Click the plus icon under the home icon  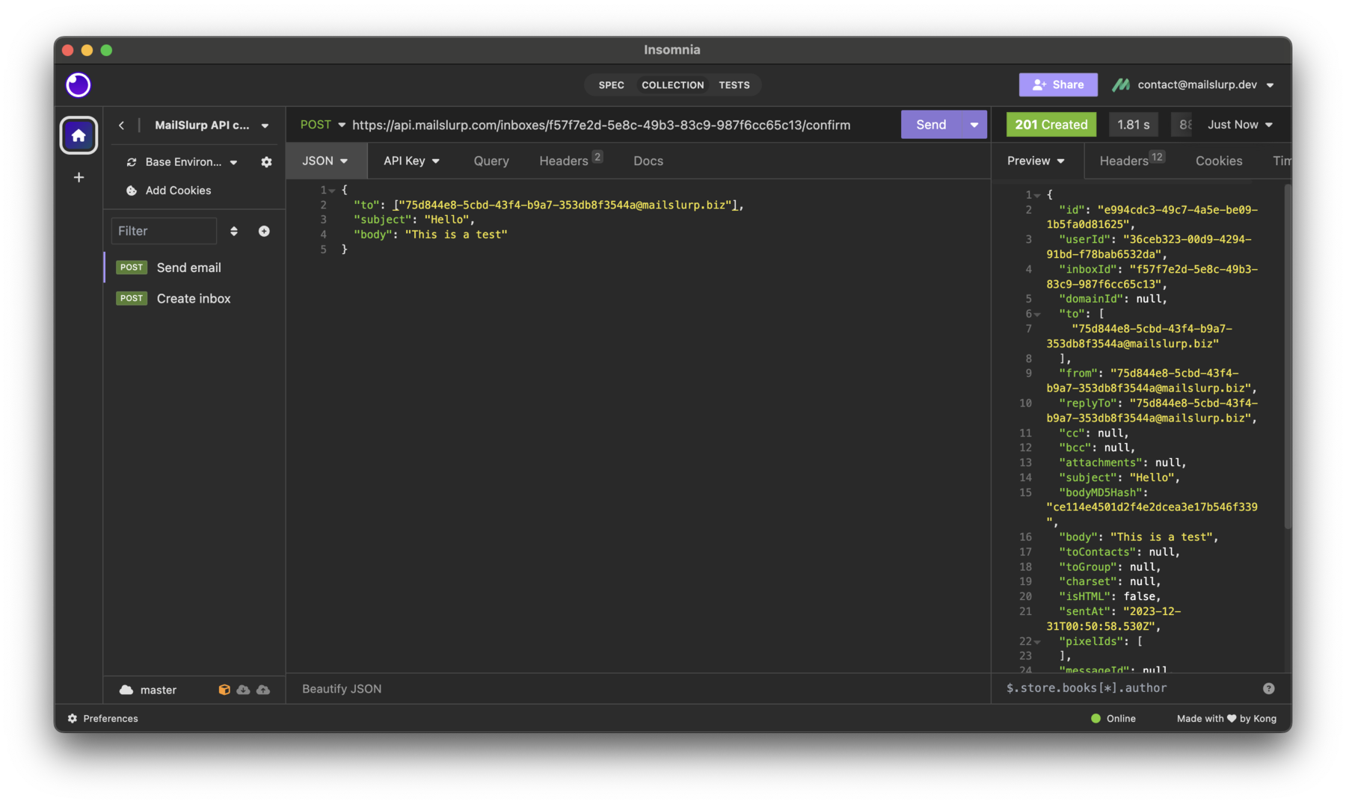[79, 178]
